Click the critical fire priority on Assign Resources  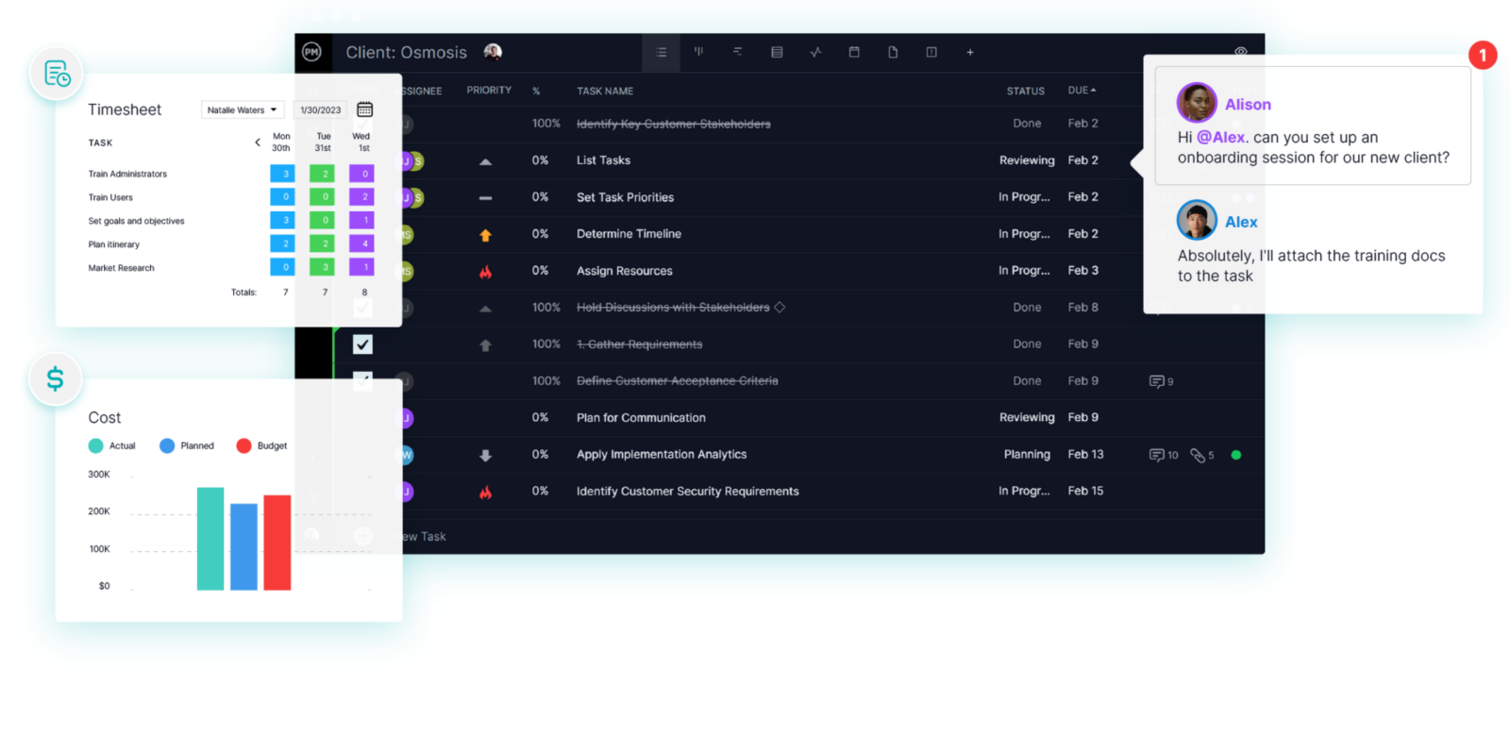(485, 272)
